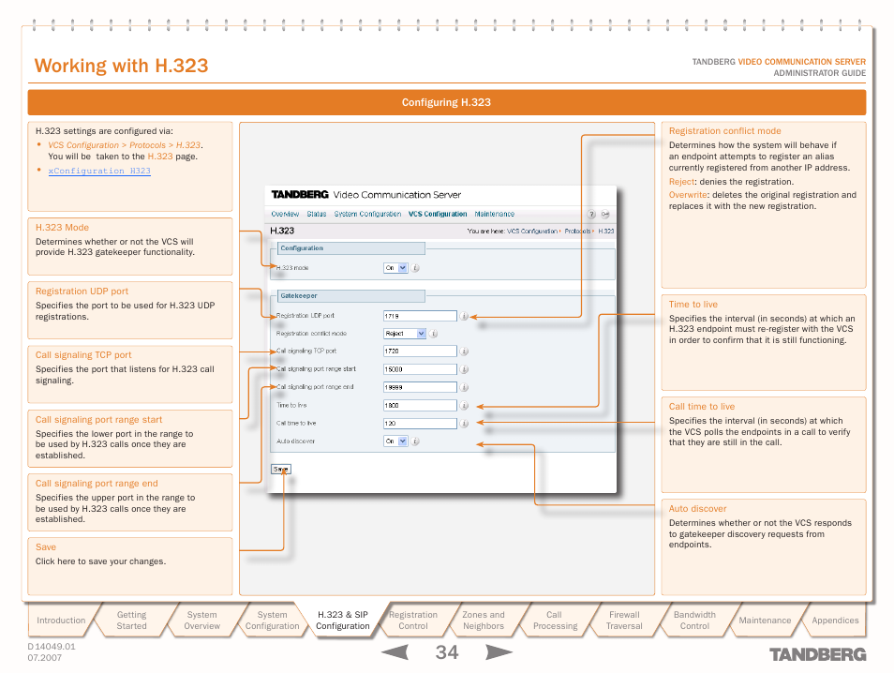894x673 pixels.
Task: Click Call signaling port range start field
Action: 420,369
